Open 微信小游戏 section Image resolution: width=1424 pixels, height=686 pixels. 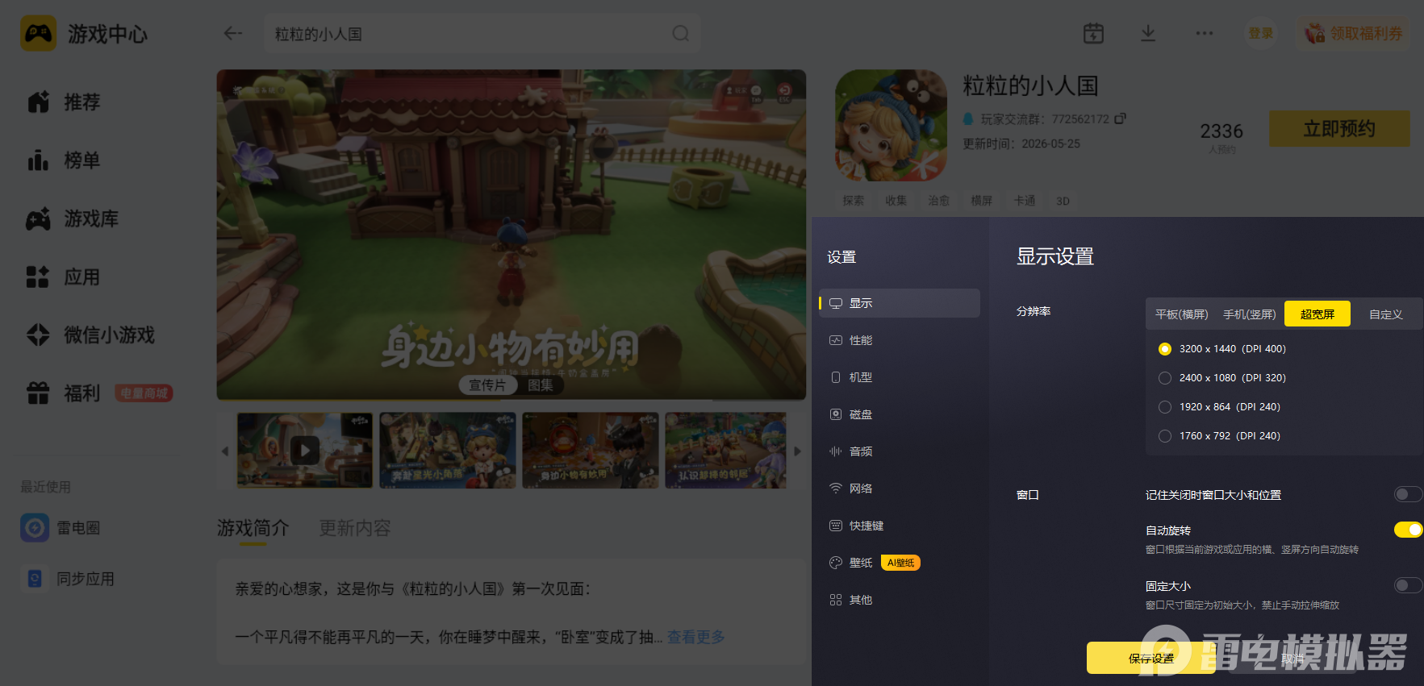90,335
